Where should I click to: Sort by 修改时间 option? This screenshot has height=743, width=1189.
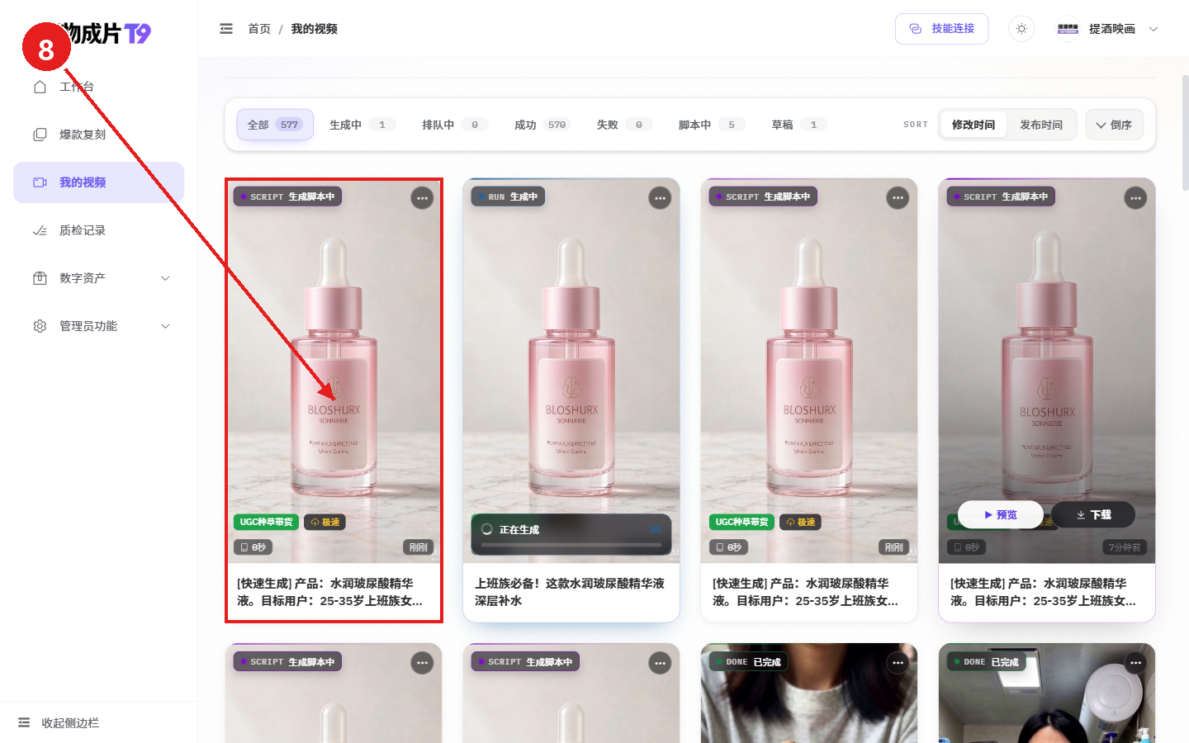(973, 125)
